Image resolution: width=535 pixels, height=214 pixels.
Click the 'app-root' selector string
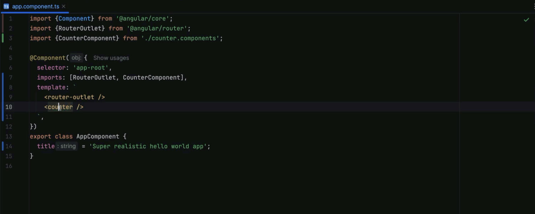(x=92, y=68)
